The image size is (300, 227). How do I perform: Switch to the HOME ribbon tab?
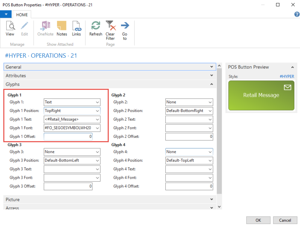22,14
